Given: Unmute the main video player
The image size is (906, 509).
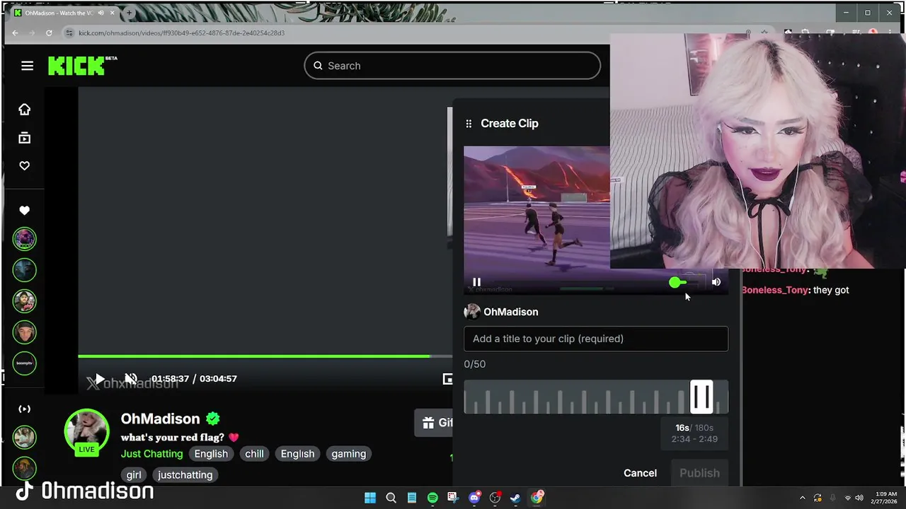Looking at the screenshot, I should 131,379.
